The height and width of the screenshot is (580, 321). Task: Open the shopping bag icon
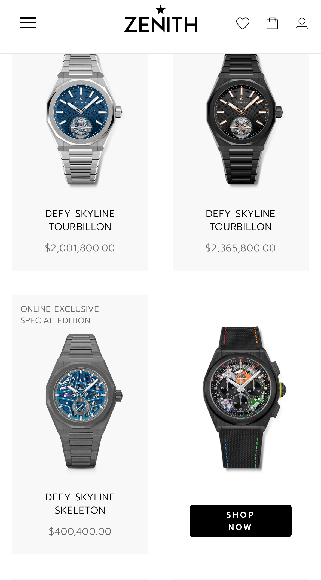click(x=272, y=23)
